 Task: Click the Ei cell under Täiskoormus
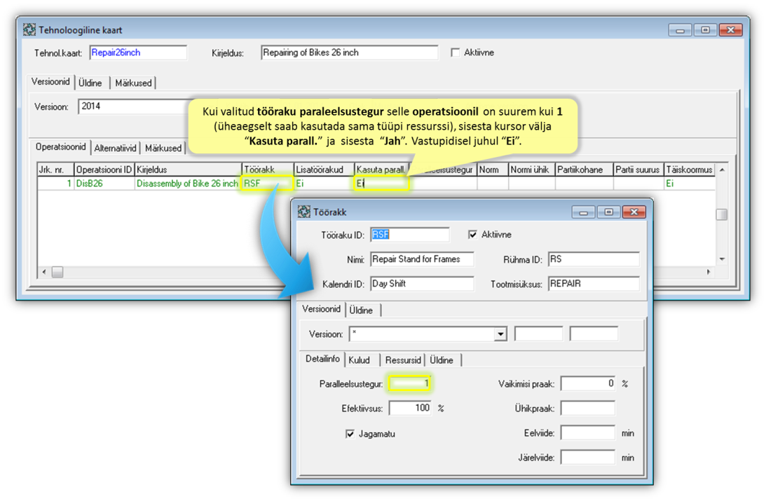click(690, 184)
